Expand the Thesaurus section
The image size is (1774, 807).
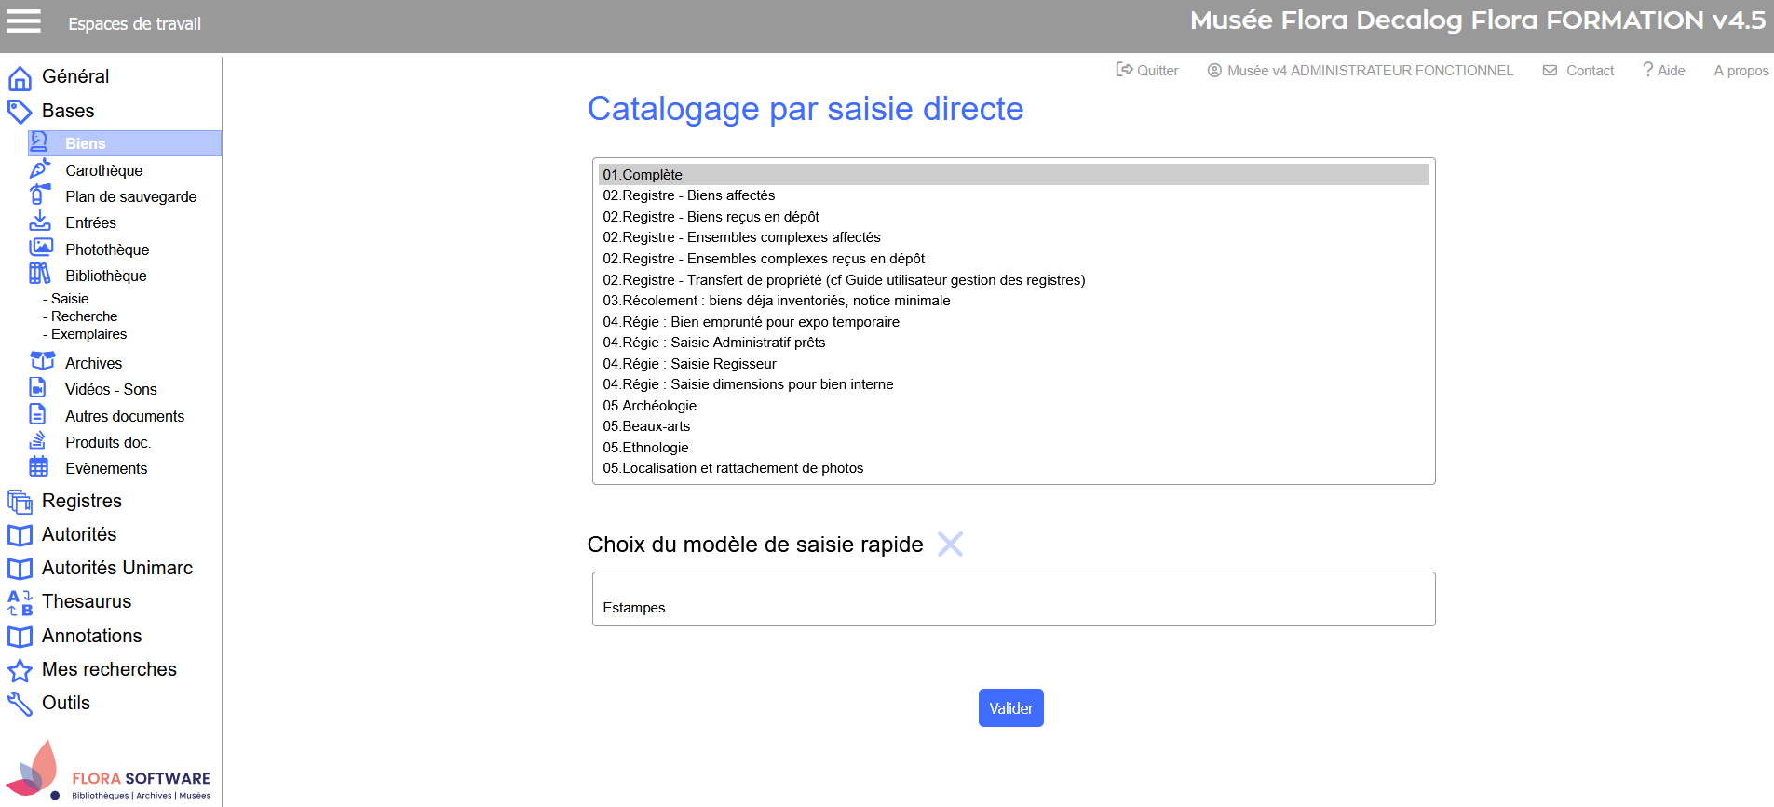[87, 601]
